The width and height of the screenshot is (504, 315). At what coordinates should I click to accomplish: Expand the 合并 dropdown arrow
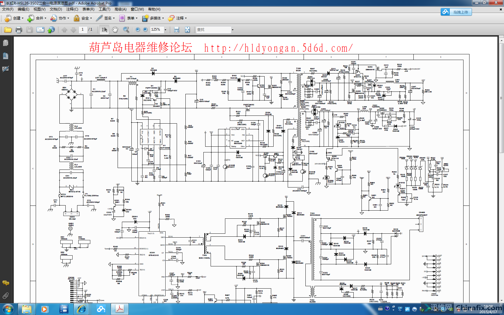[x=45, y=18]
